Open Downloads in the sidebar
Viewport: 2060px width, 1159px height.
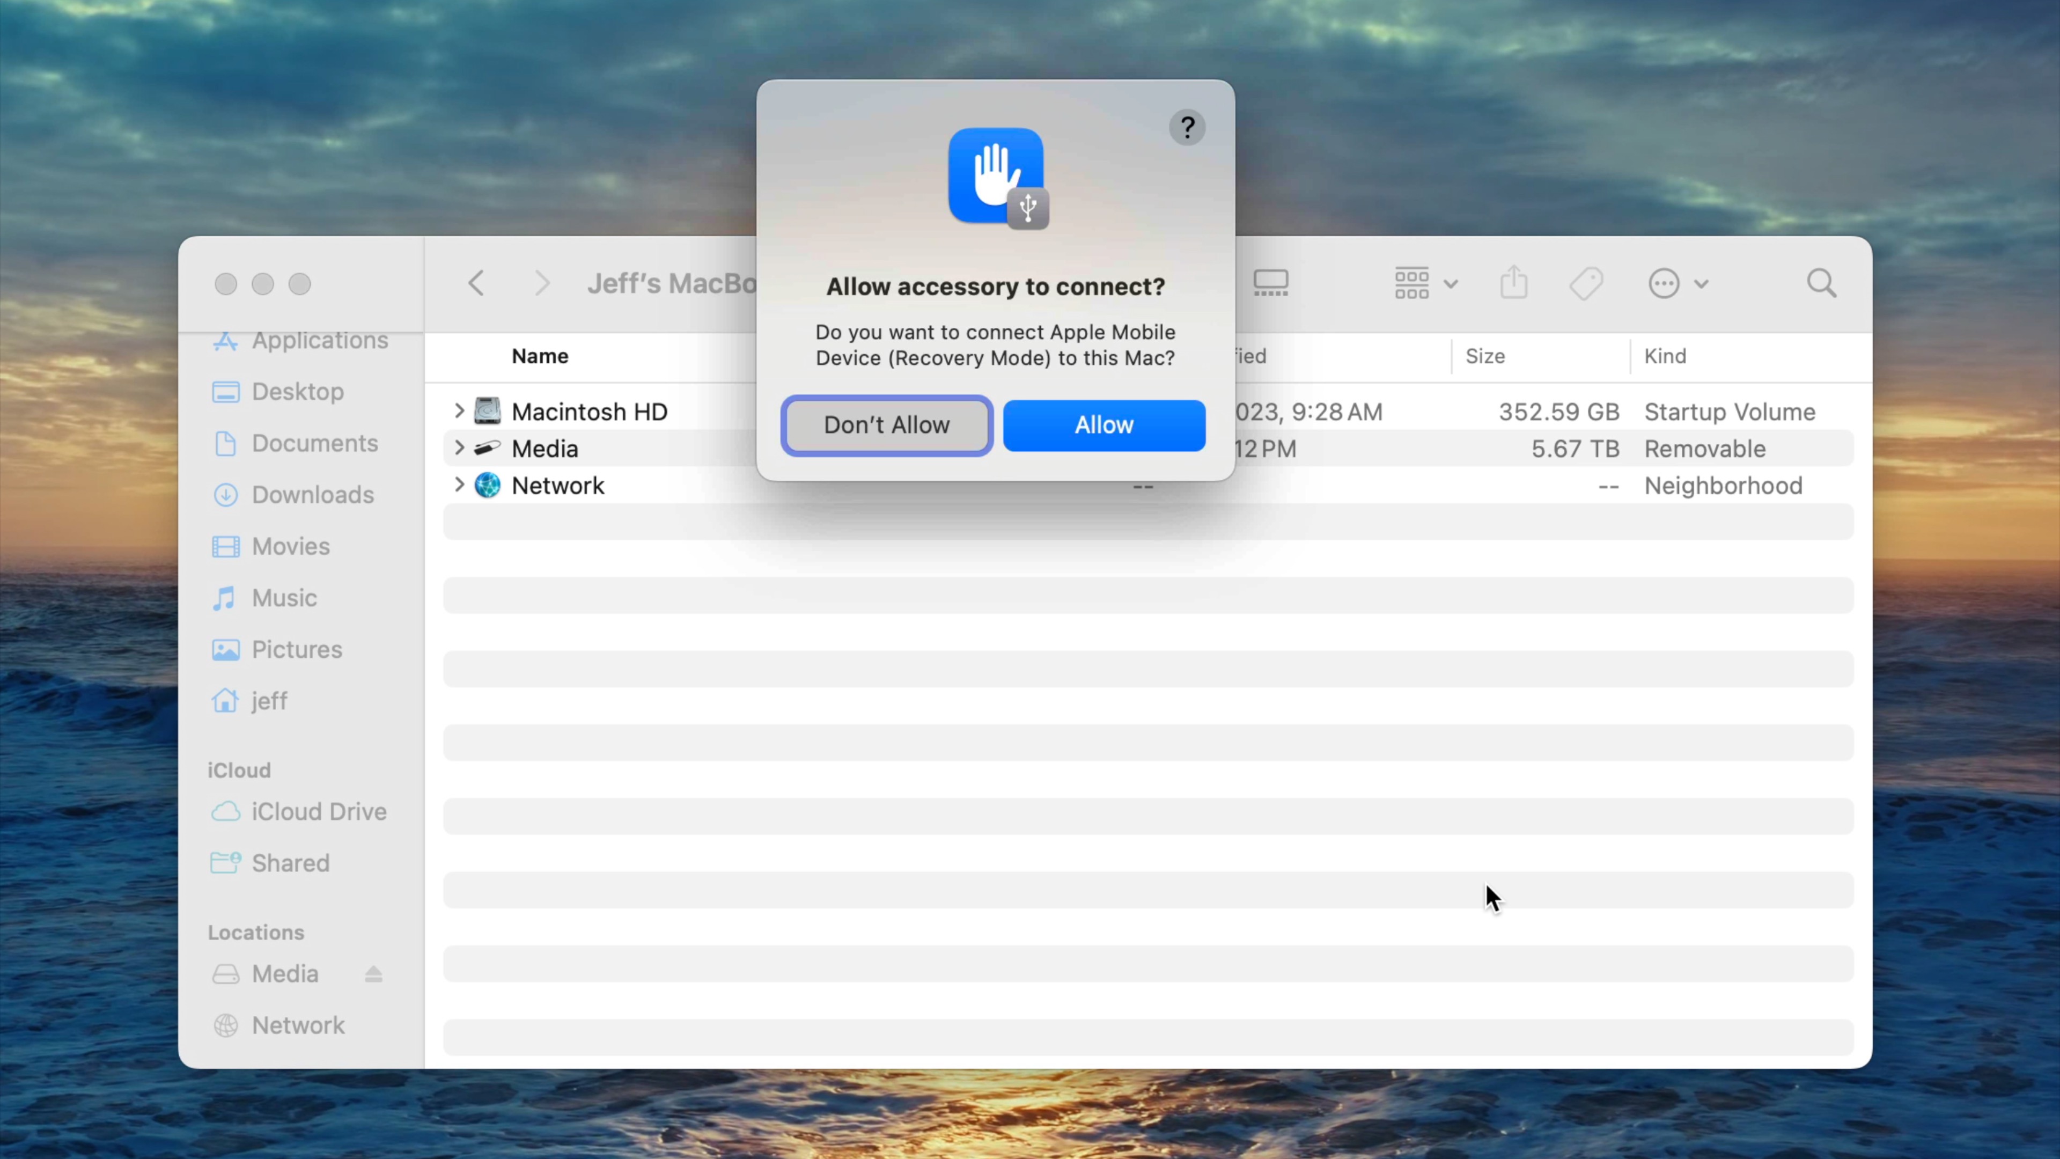click(x=312, y=494)
